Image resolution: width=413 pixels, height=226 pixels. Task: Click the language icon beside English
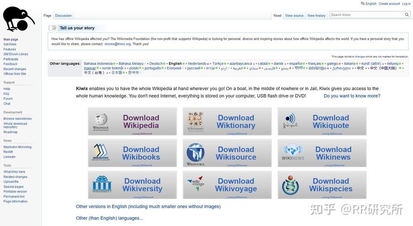(x=363, y=4)
